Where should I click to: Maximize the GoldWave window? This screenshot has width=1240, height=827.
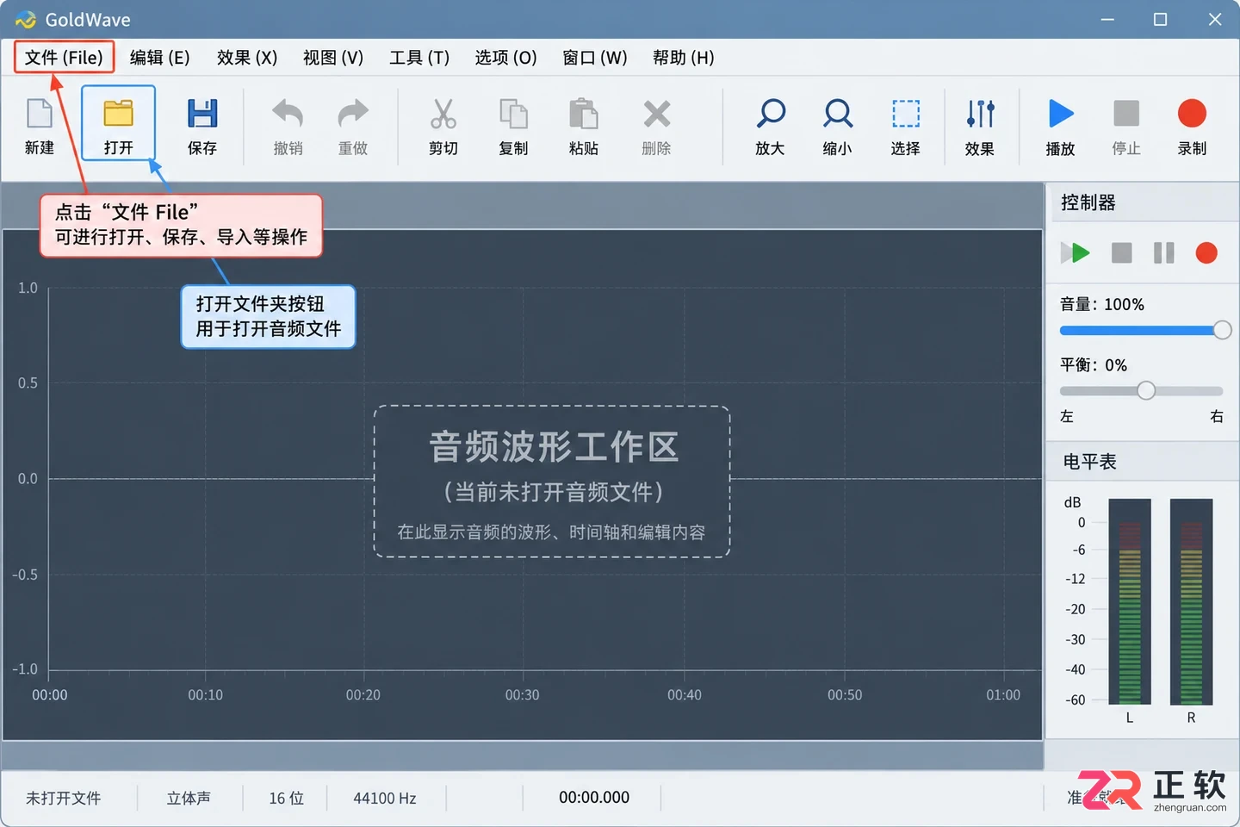(1161, 19)
